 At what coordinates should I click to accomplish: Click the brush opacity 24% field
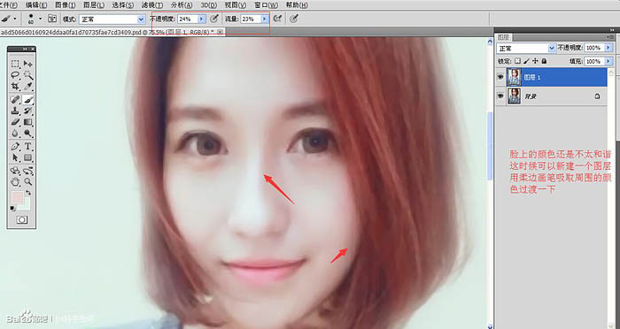[188, 19]
